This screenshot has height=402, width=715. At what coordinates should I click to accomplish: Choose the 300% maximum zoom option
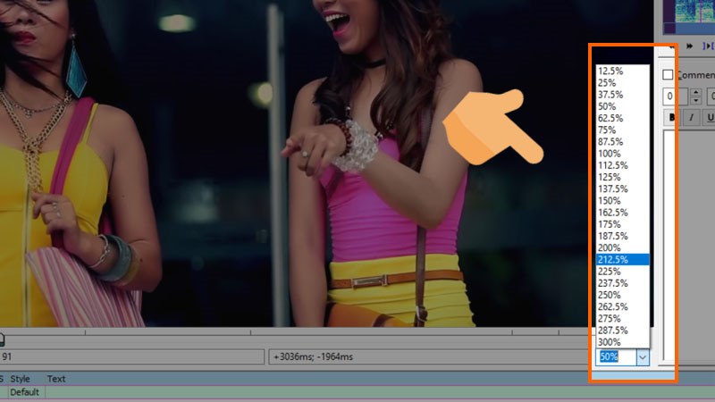tap(622, 342)
